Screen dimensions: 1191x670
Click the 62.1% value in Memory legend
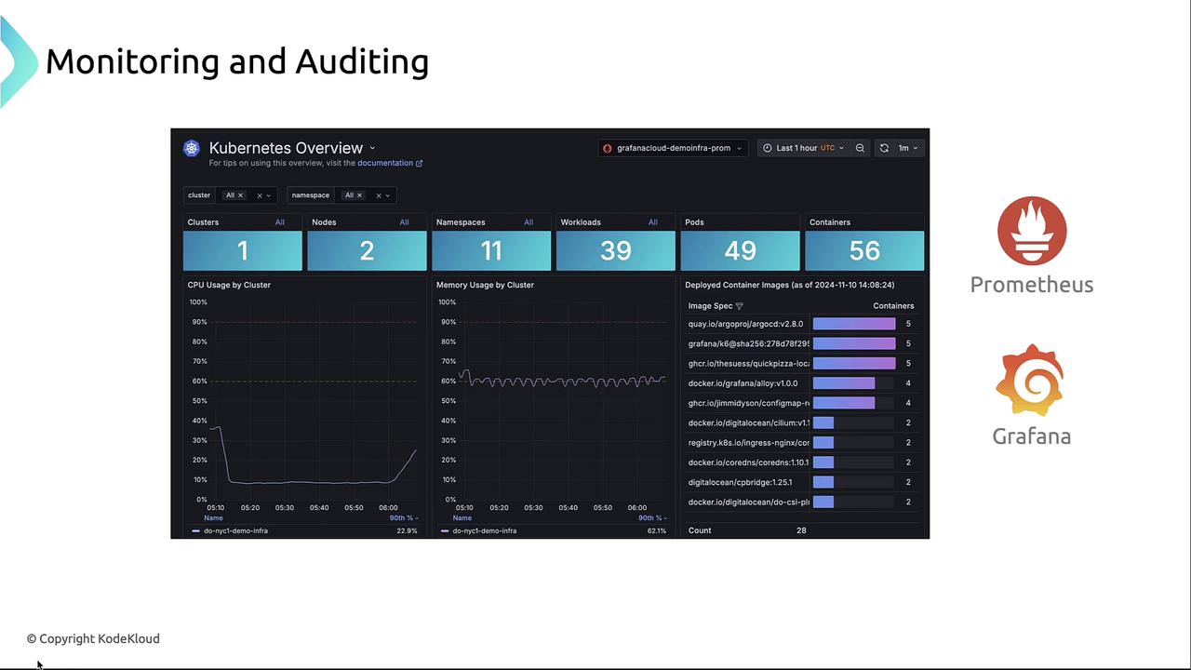tap(656, 531)
